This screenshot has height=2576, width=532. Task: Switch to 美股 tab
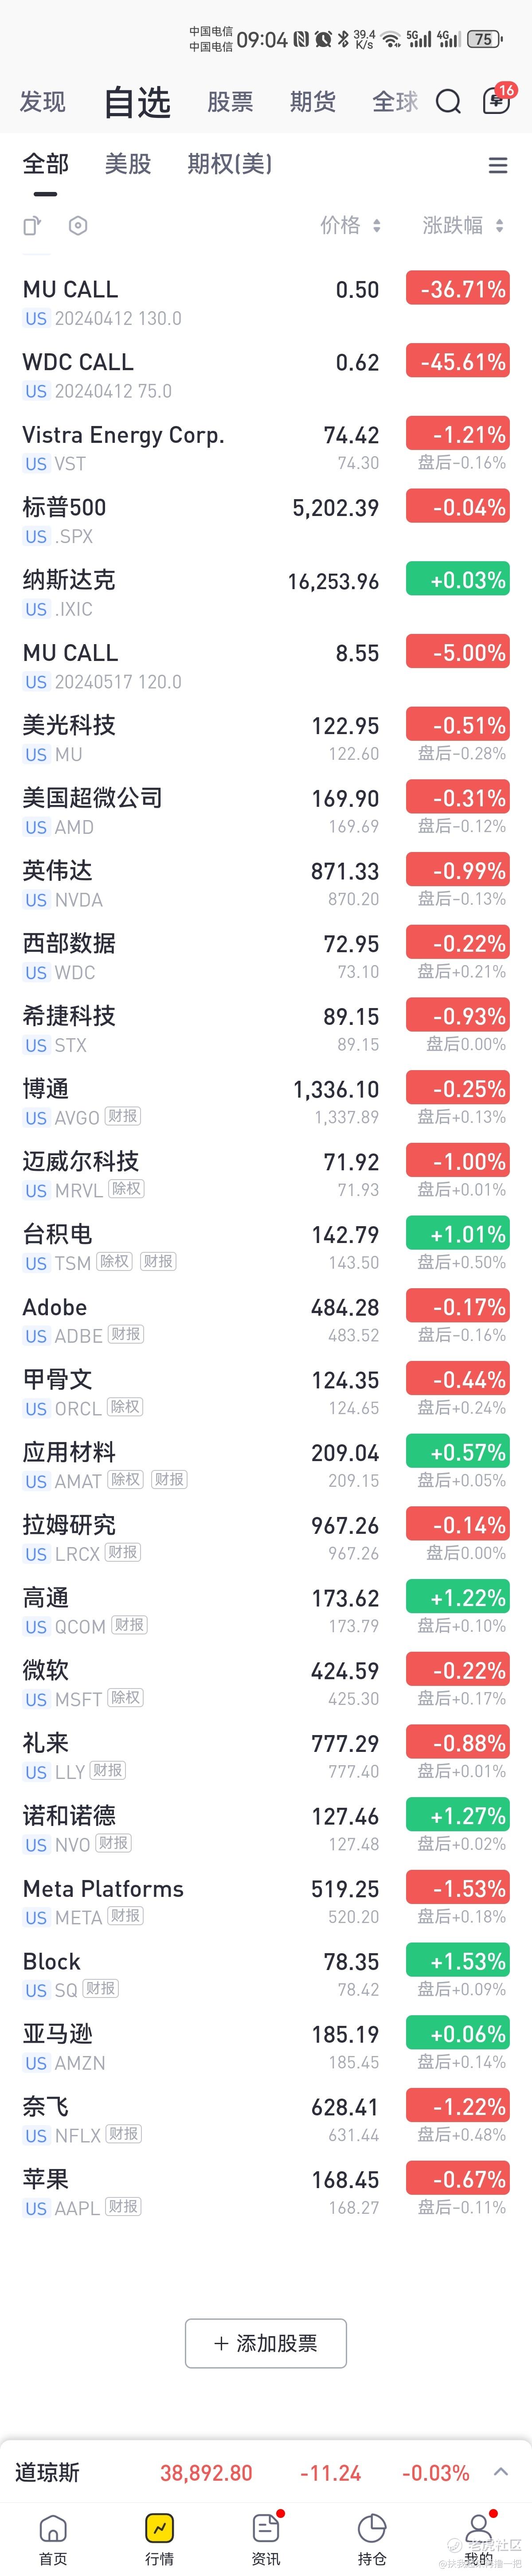click(128, 164)
